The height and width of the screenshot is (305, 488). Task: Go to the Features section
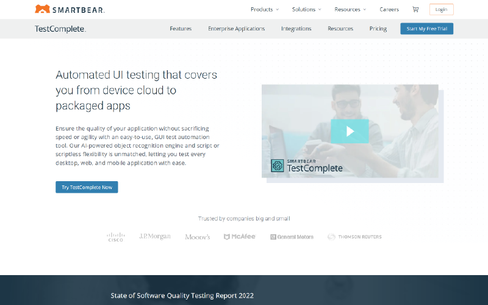coord(181,29)
